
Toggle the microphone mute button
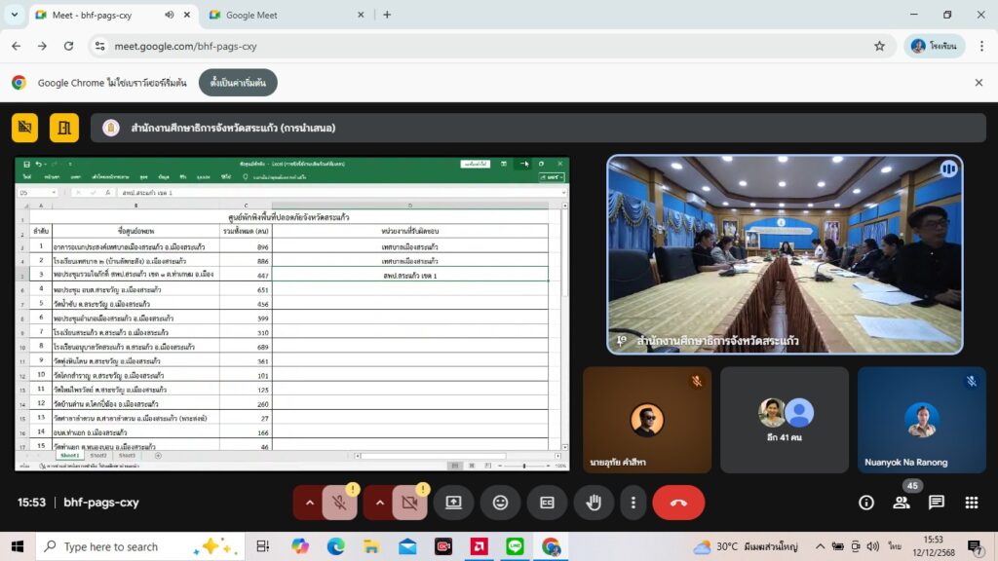click(339, 503)
